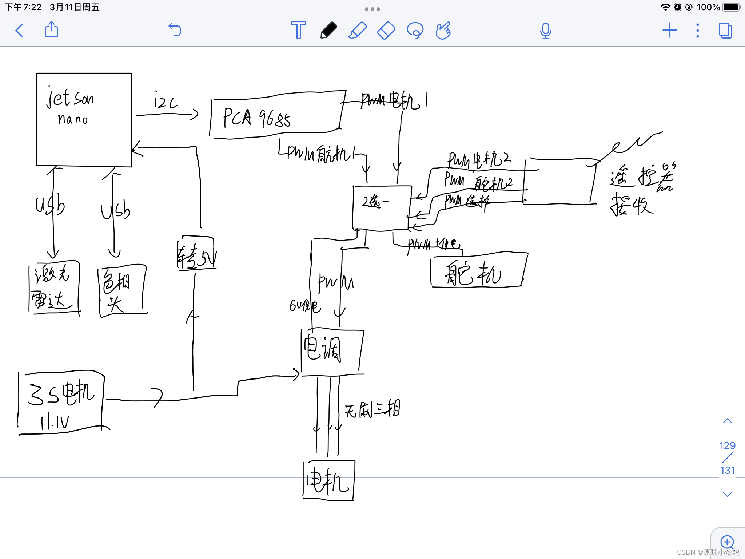Toggle finger drawing hand tool
Viewport: 745px width, 559px height.
(x=443, y=31)
